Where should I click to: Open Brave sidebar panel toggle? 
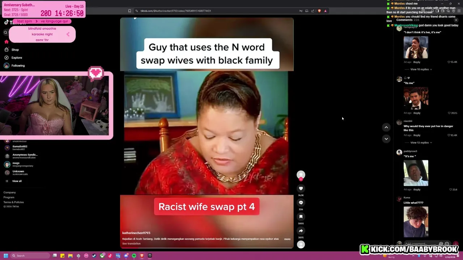coord(437,11)
